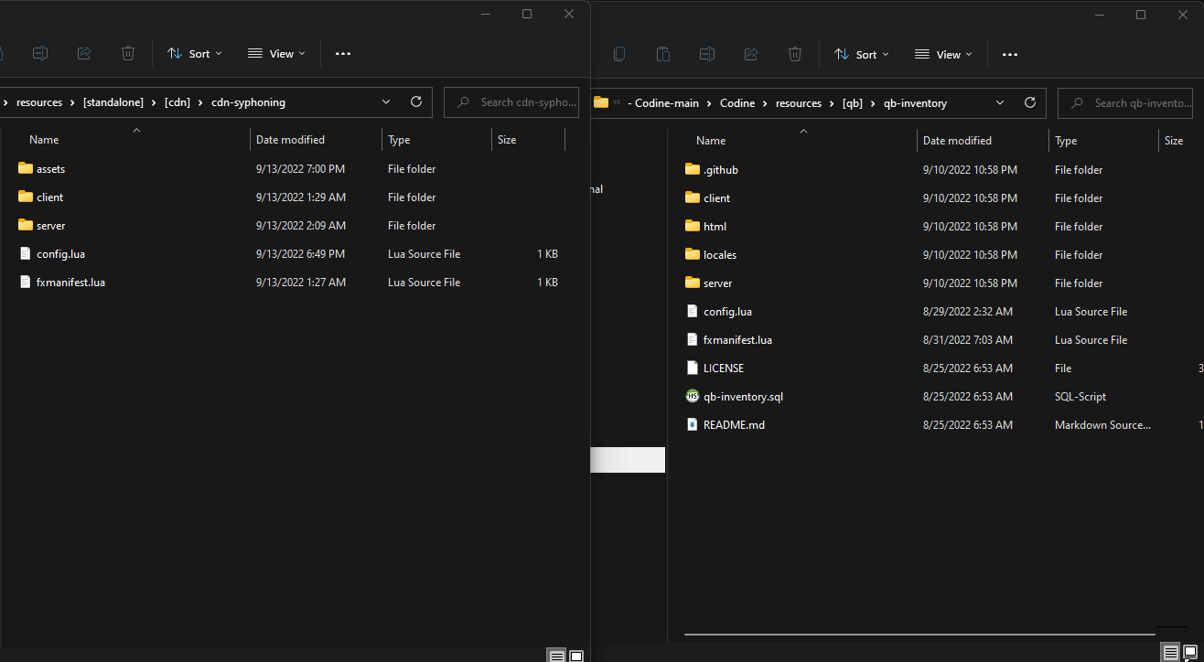The height and width of the screenshot is (662, 1204).
Task: Refresh the qb-inventory folder view
Action: click(x=1030, y=103)
